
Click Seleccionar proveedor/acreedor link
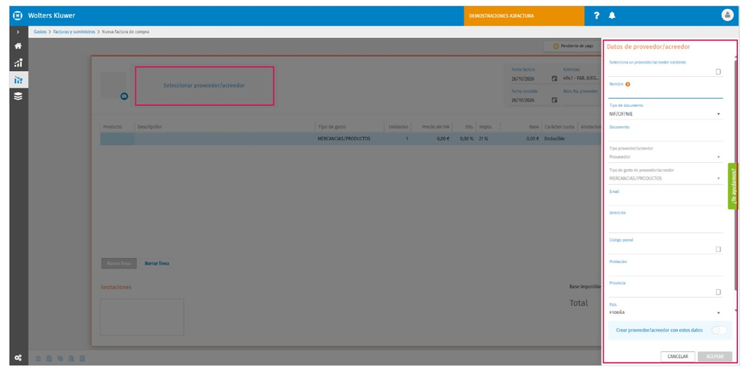click(204, 86)
